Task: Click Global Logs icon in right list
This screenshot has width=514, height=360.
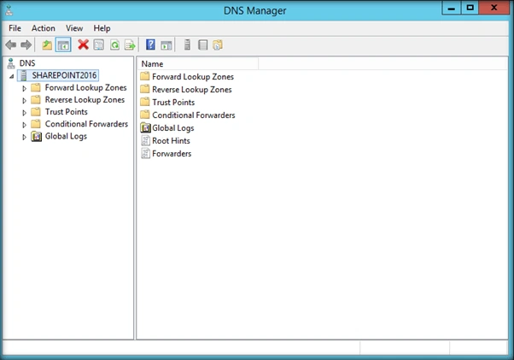Action: (x=145, y=127)
